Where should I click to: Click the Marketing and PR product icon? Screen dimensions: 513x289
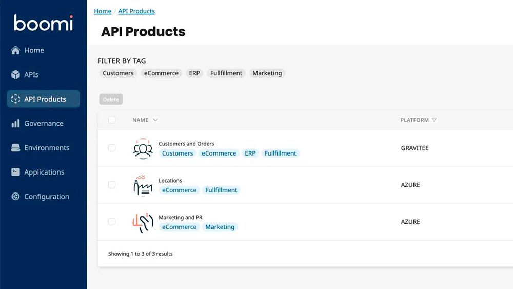click(143, 222)
